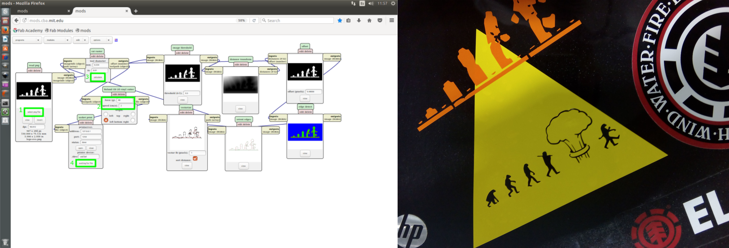Click the Pocket icon in the toolbar
The image size is (729, 248).
pos(380,20)
